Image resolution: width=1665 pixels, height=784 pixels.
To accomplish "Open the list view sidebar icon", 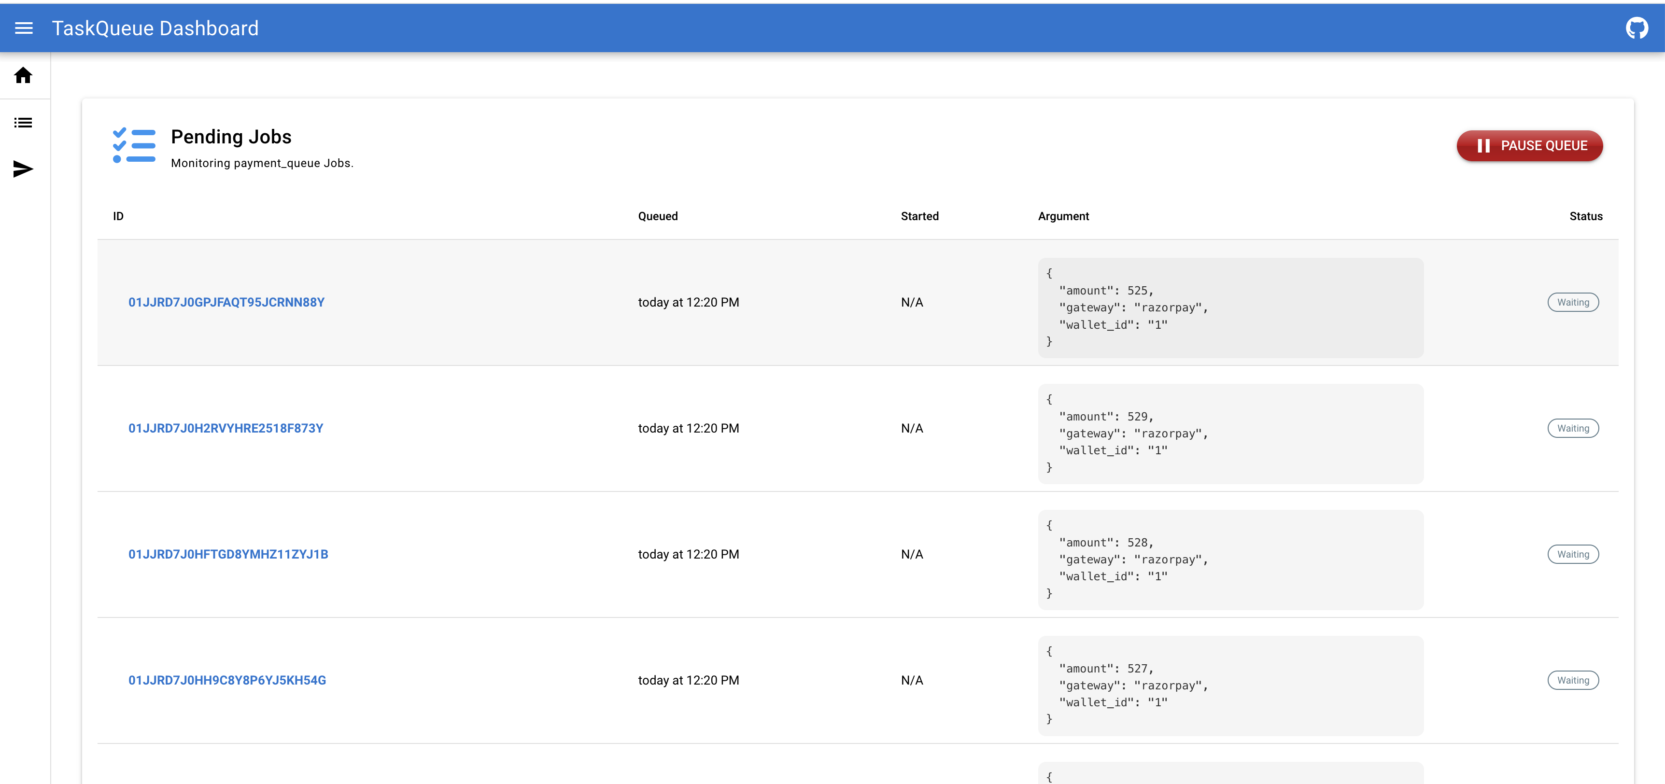I will 23,123.
